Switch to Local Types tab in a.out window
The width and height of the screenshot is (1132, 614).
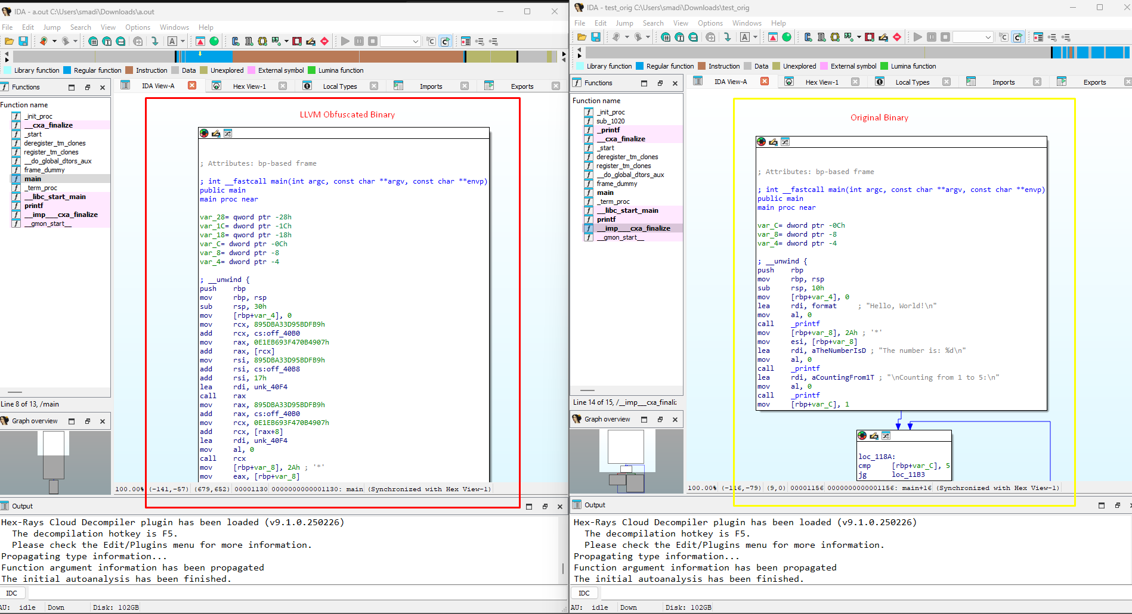(x=340, y=86)
